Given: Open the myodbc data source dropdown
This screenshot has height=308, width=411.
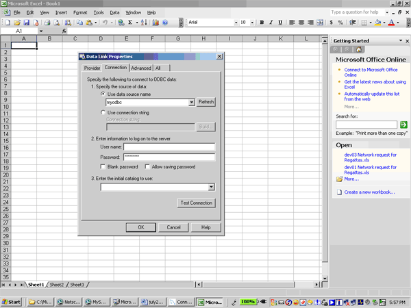Looking at the screenshot, I should tap(192, 103).
